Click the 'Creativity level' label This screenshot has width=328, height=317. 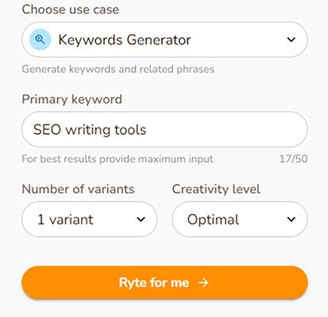[x=216, y=189]
